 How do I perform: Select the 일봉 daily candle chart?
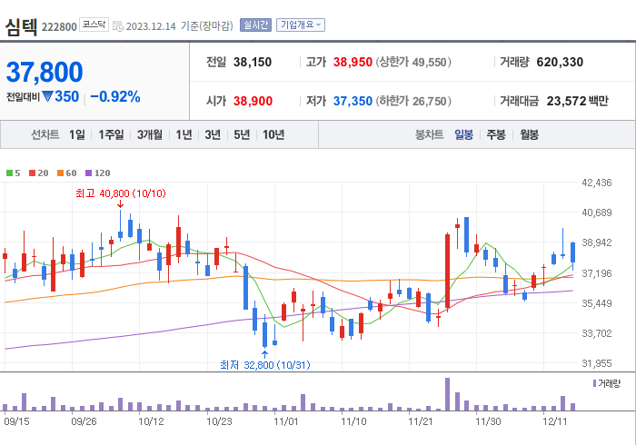[463, 134]
